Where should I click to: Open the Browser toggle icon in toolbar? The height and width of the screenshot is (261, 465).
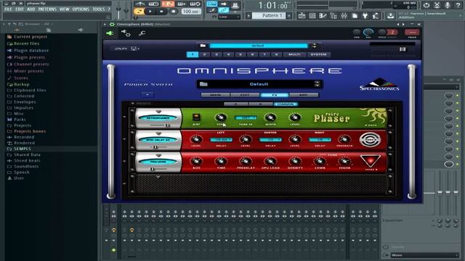point(333,16)
